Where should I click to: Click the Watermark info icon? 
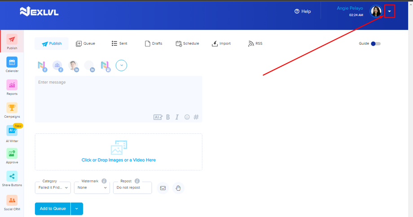coord(104,181)
